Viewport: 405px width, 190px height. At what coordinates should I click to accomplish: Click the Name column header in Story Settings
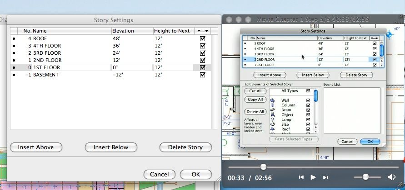click(72, 31)
